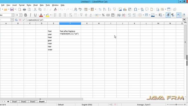This screenshot has width=188, height=106.
Task: Open the View menu
Action: coord(8,5)
